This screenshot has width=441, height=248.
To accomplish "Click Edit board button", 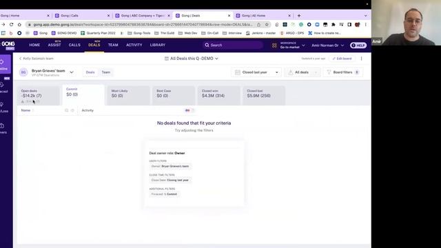I will pyautogui.click(x=342, y=59).
